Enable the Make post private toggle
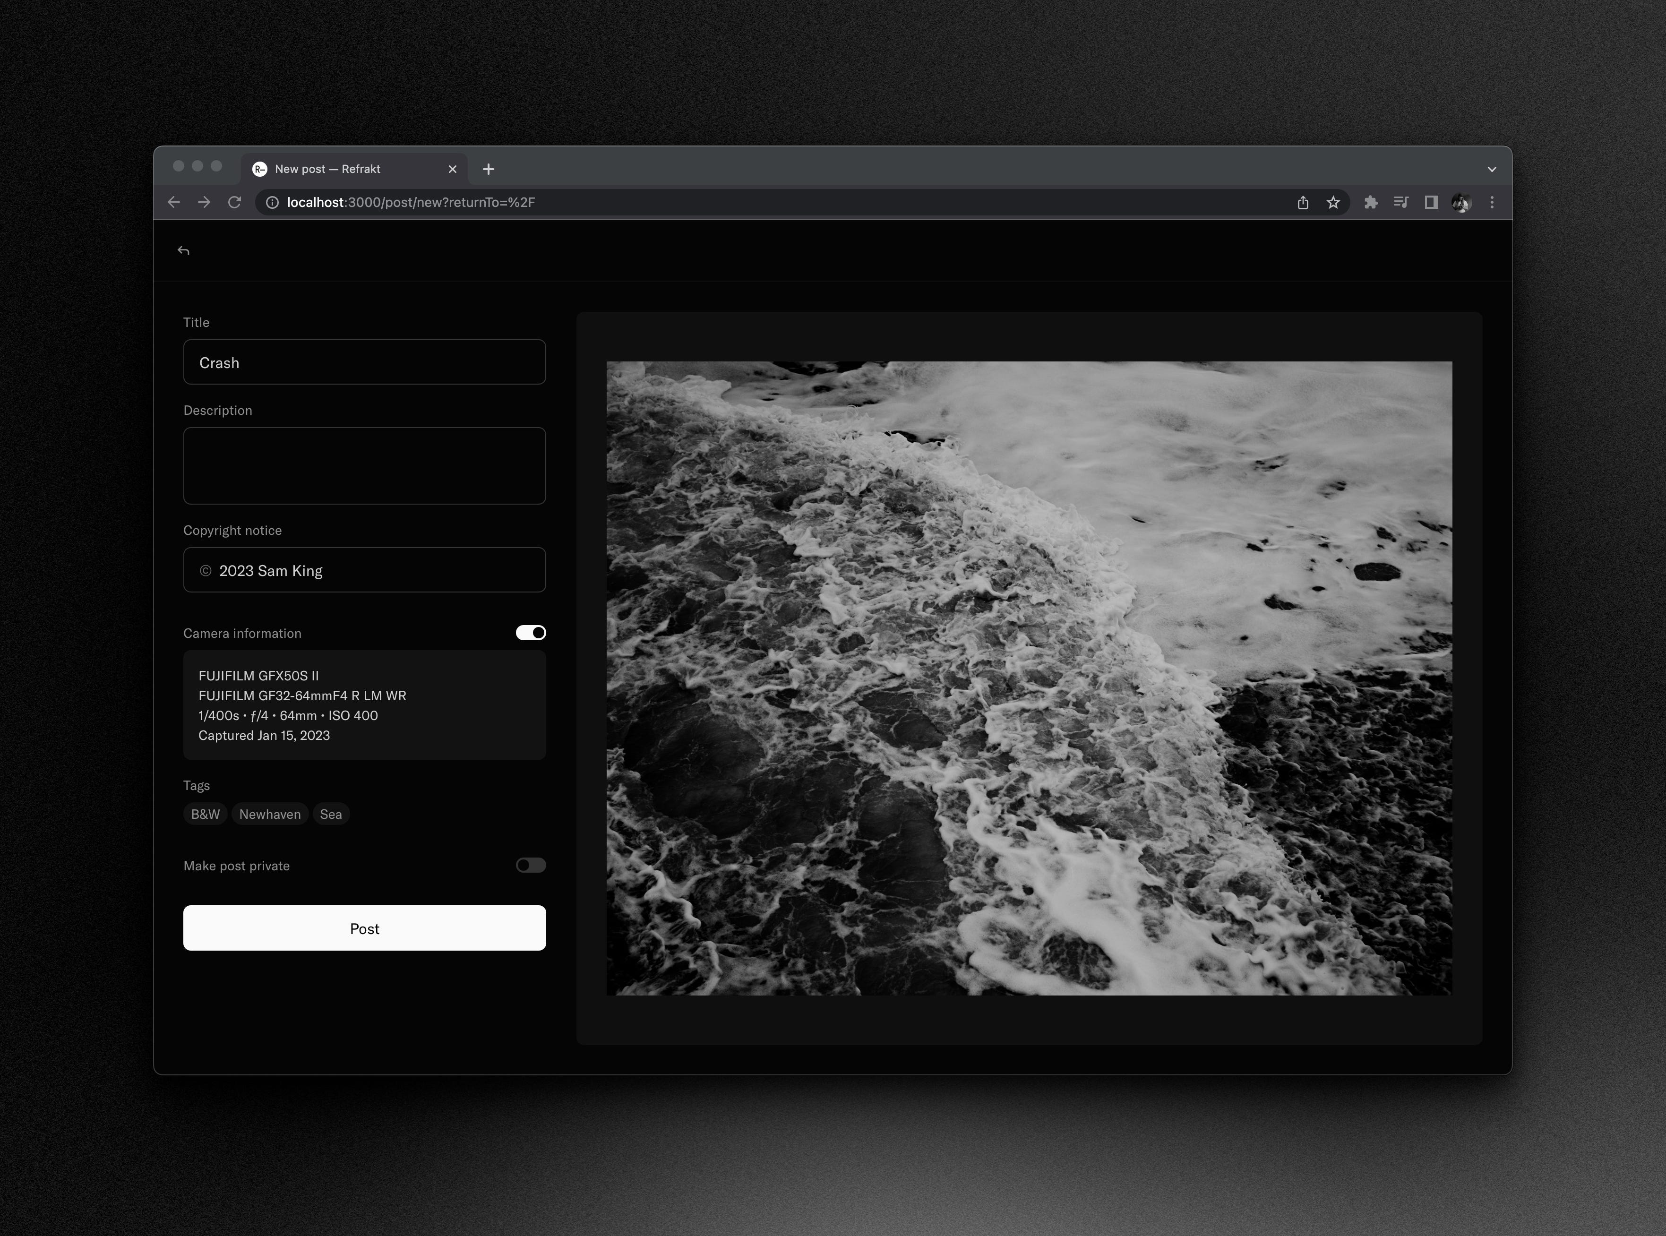This screenshot has width=1666, height=1236. pyautogui.click(x=531, y=865)
